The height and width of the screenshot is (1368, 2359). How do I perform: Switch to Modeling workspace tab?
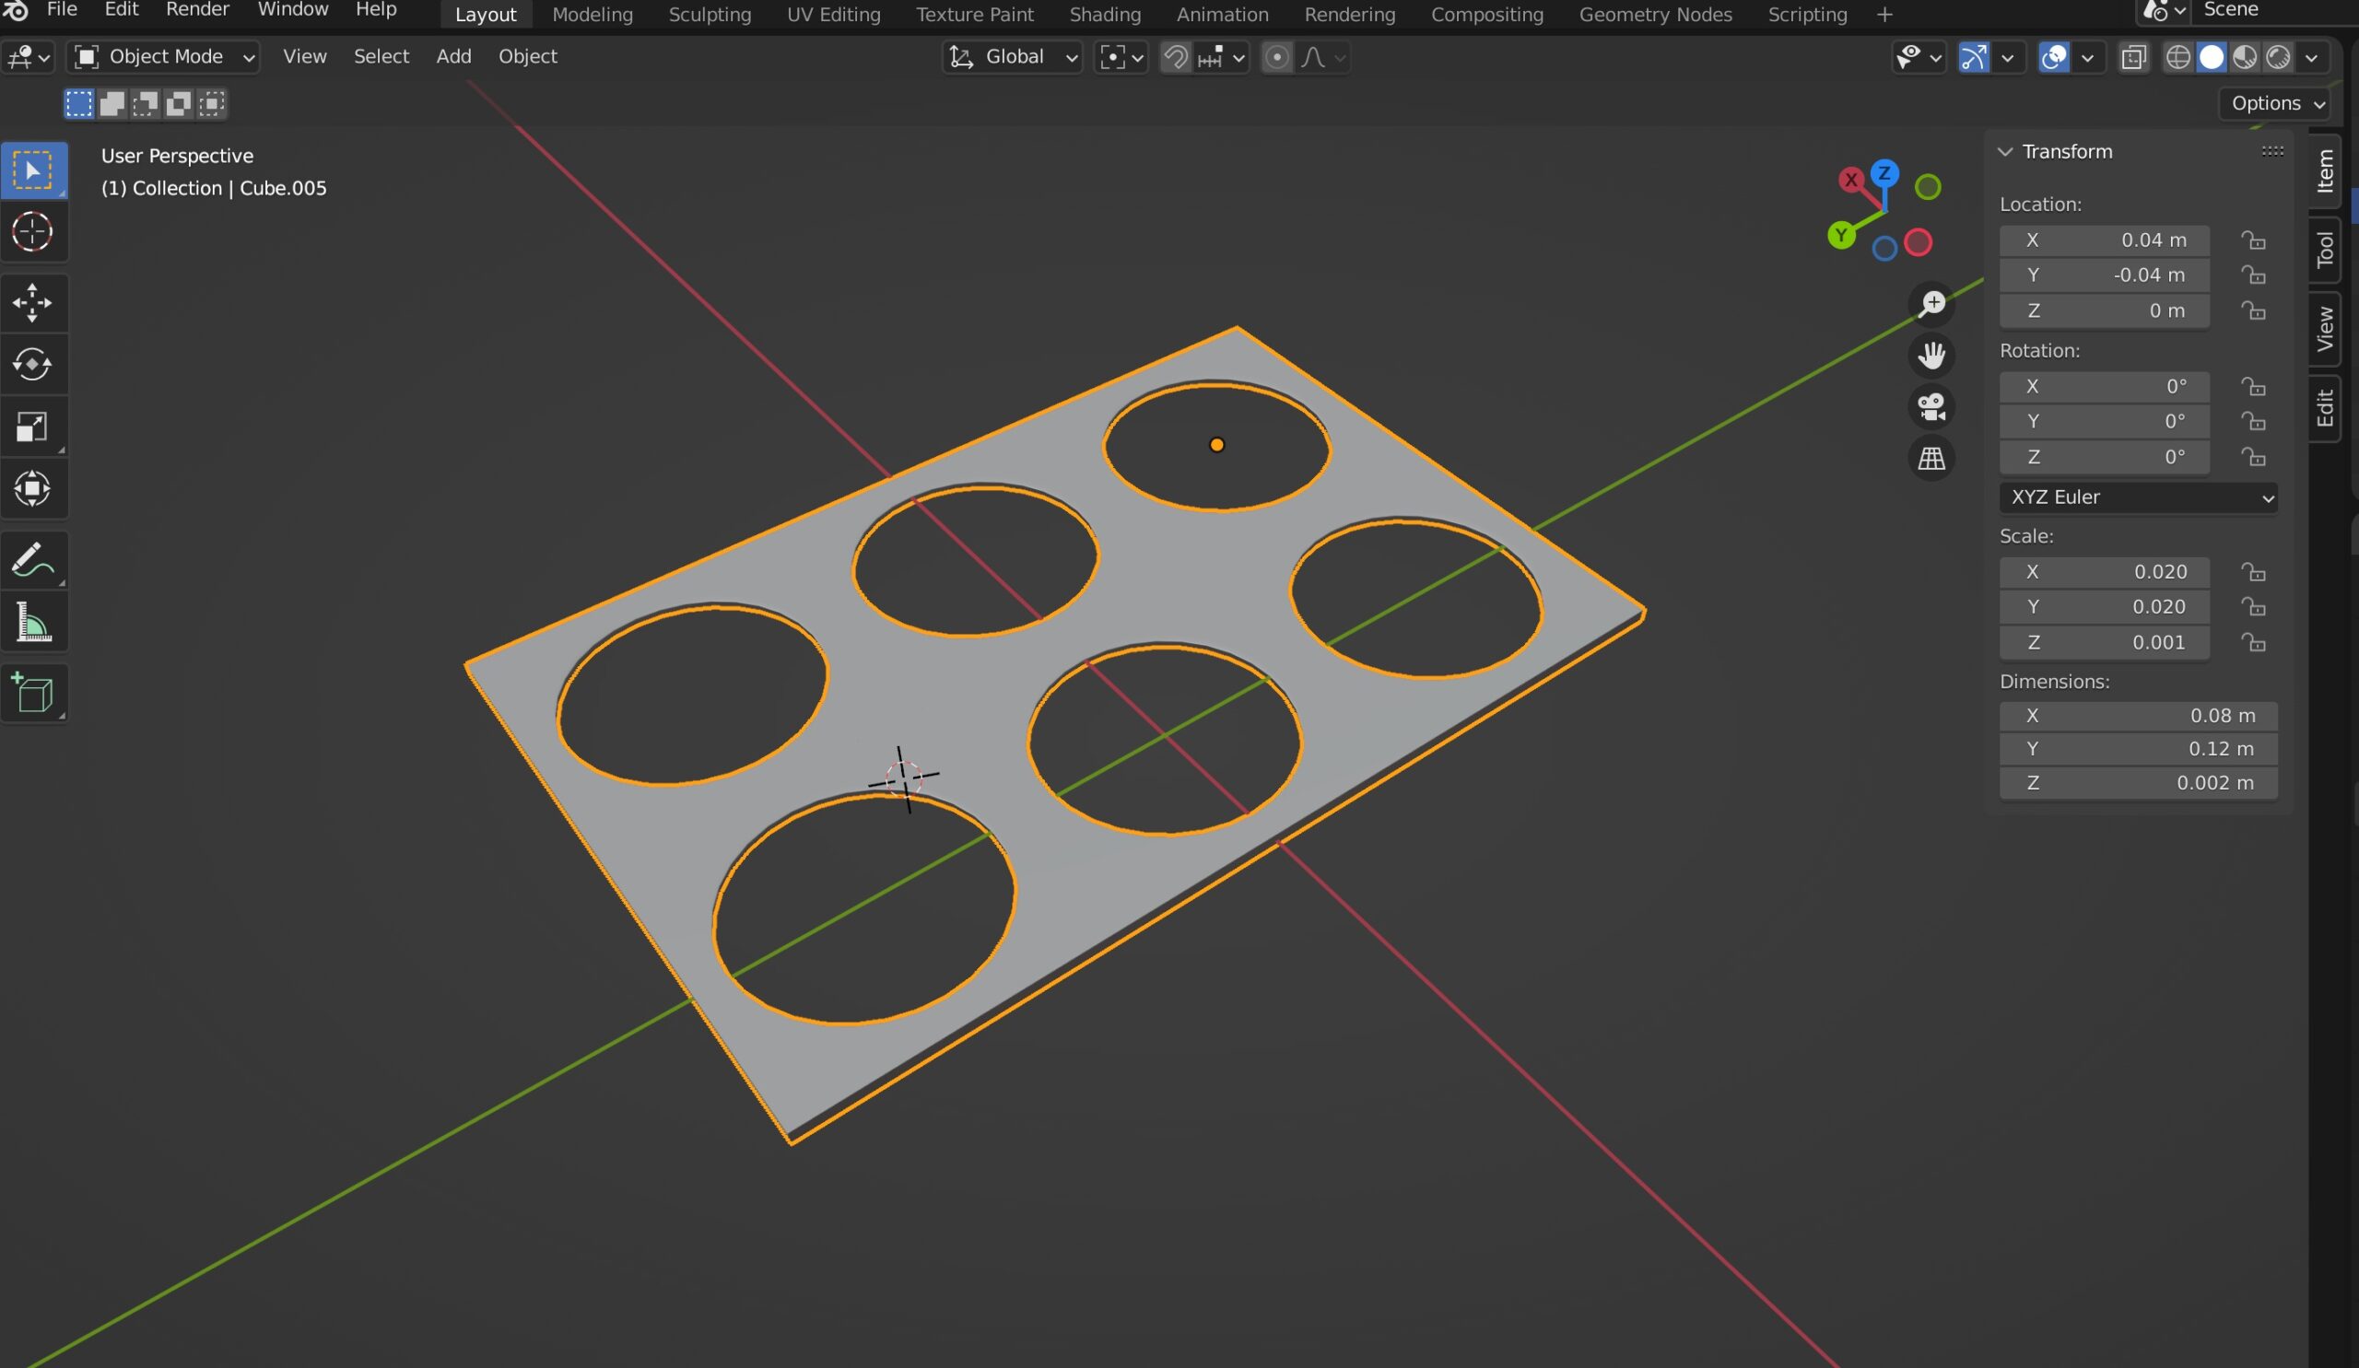coord(593,15)
